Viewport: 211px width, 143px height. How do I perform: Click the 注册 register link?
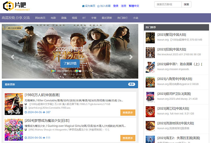(x=124, y=6)
